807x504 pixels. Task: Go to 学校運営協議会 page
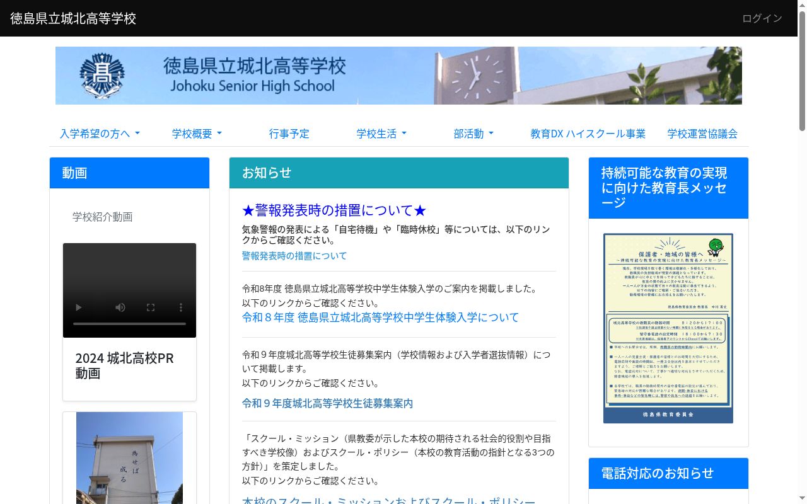(x=702, y=134)
